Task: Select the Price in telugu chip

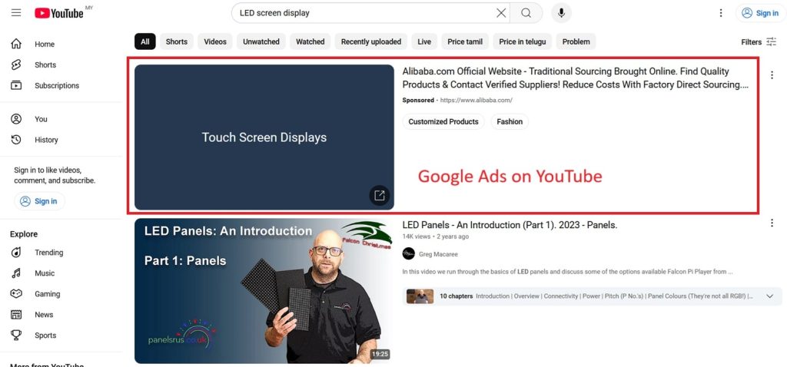Action: [x=523, y=41]
